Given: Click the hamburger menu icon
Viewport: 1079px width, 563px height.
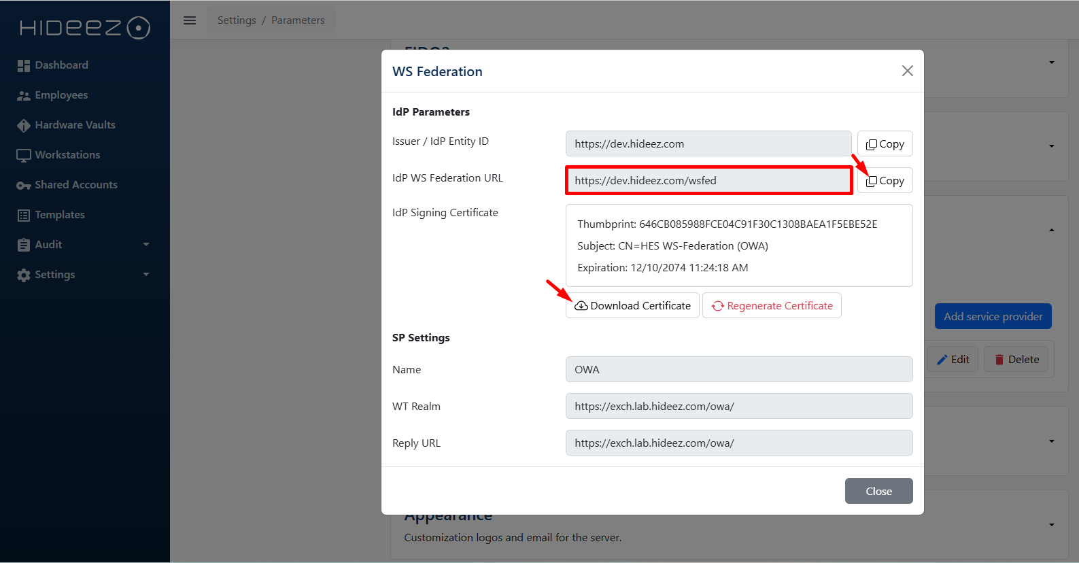Looking at the screenshot, I should click(x=190, y=20).
